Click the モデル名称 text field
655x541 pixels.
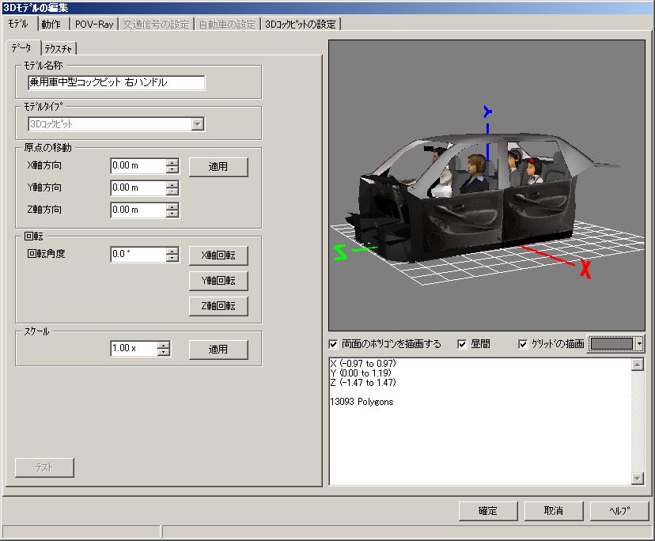click(116, 83)
